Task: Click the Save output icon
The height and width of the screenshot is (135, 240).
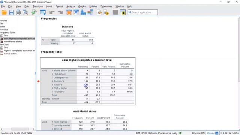Action: click(11, 12)
